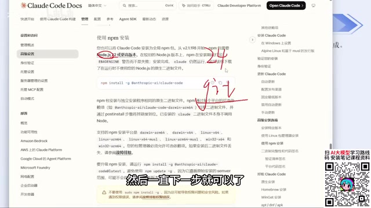Jump to Alpine Linux musl entry in contents
Screen dimensions: 371x208
[x=288, y=51]
